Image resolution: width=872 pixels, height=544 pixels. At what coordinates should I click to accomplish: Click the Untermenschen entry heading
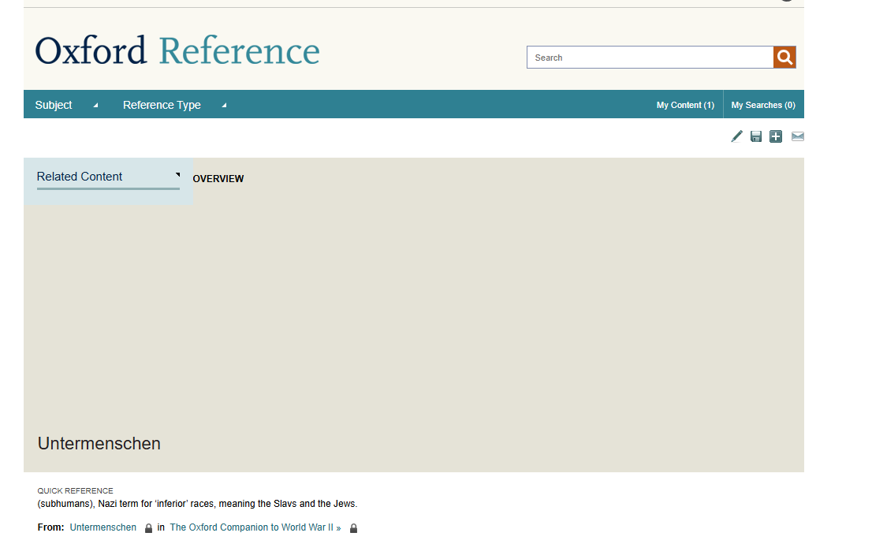[99, 443]
